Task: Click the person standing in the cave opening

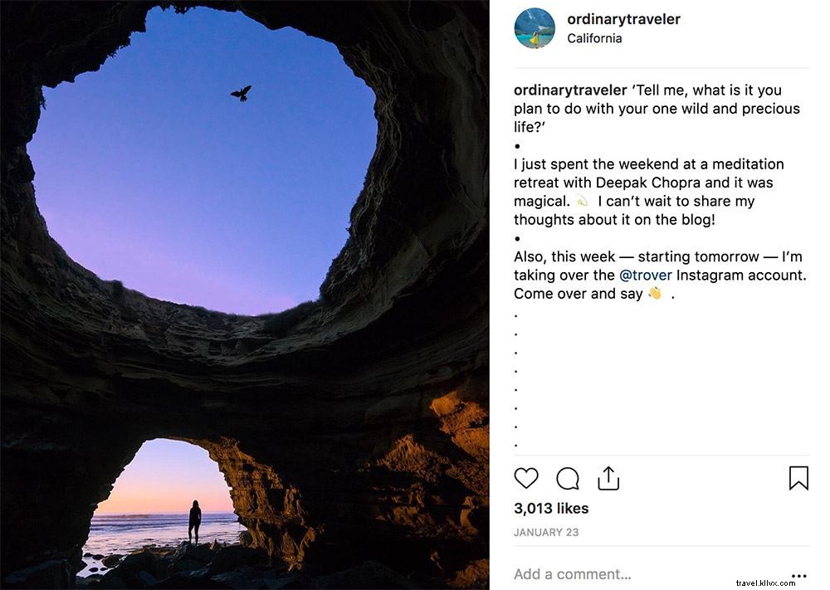Action: click(x=193, y=520)
